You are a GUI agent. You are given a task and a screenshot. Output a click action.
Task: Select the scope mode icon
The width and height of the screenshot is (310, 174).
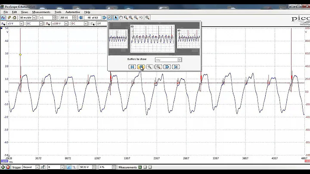click(x=3, y=18)
